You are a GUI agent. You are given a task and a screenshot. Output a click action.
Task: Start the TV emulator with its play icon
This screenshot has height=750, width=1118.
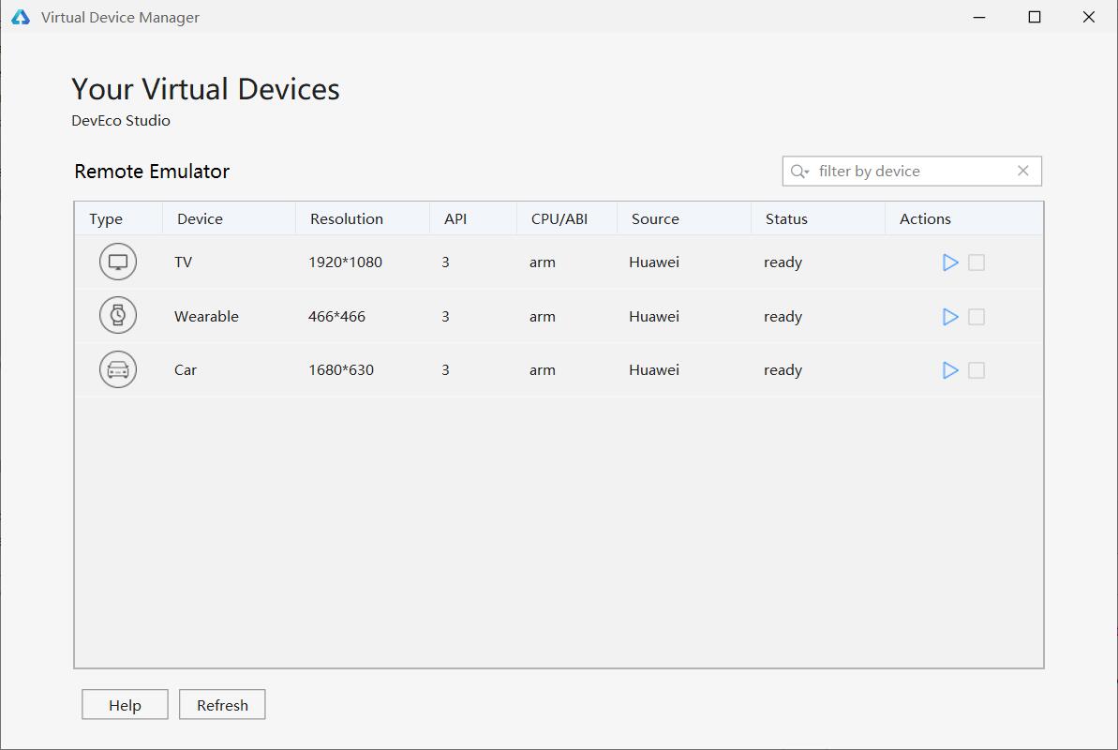click(949, 262)
